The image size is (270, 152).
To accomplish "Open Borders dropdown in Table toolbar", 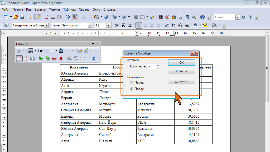I will pyautogui.click(x=56, y=50).
